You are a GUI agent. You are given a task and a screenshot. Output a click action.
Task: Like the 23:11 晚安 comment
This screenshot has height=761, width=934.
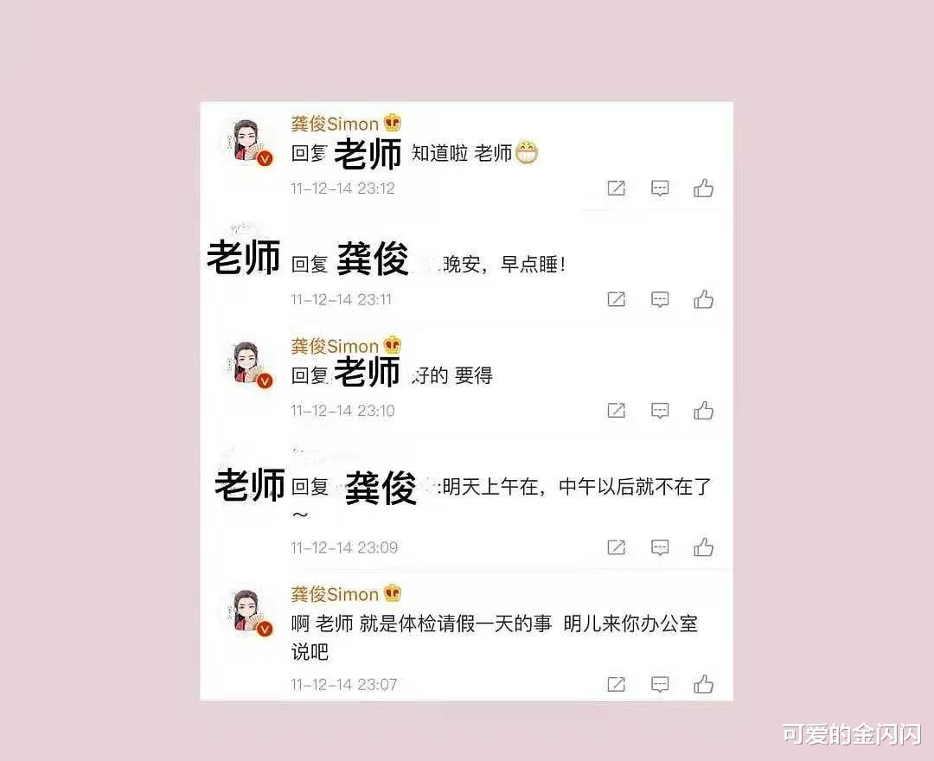(703, 299)
